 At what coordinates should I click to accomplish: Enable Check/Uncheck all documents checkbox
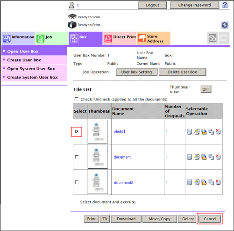pyautogui.click(x=76, y=99)
